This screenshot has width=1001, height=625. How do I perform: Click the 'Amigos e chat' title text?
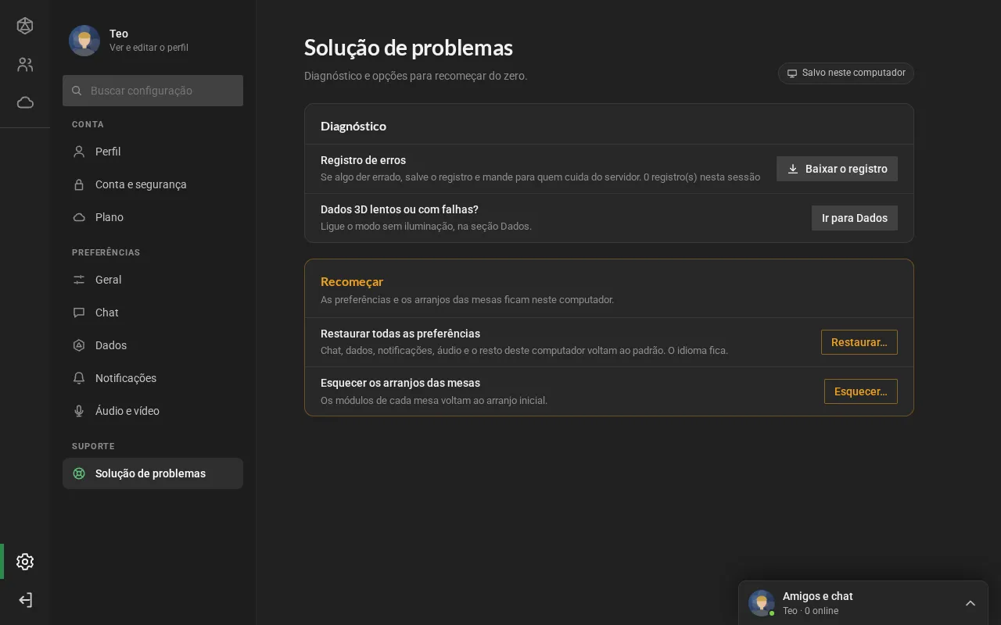pos(818,596)
